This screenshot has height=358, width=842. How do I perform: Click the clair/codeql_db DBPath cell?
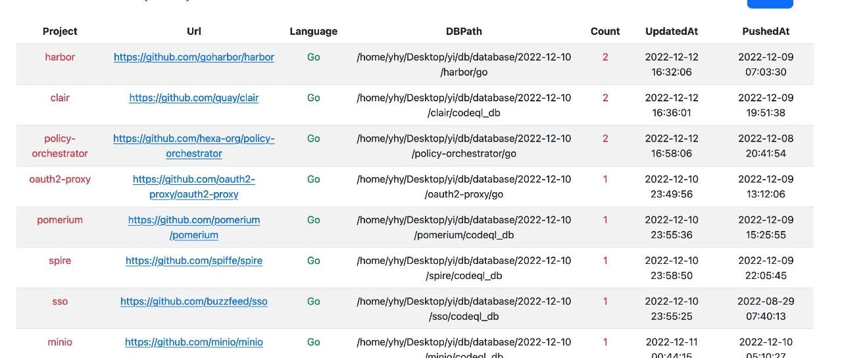pyautogui.click(x=464, y=105)
